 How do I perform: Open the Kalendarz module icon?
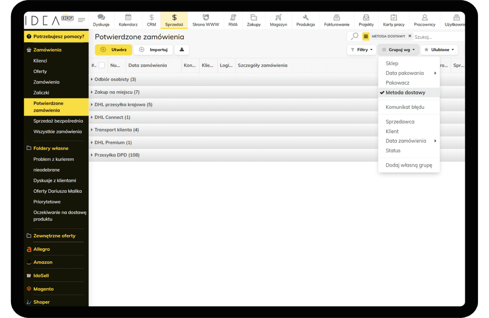pyautogui.click(x=128, y=18)
